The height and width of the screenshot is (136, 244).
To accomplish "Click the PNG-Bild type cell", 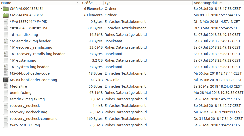I will tap(112, 80).
